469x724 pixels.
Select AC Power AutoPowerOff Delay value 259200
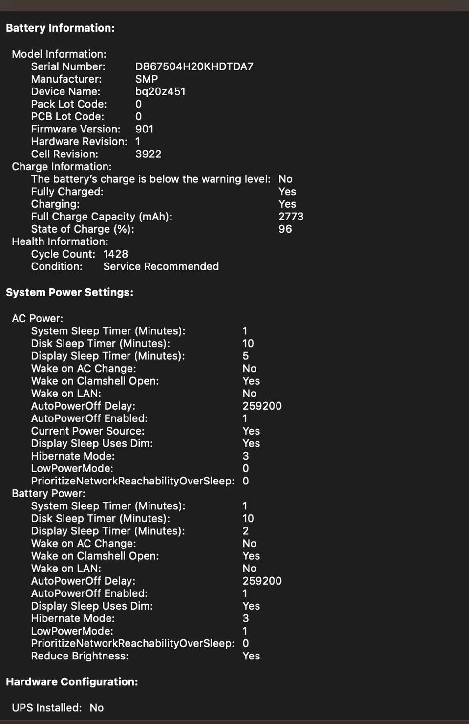point(262,406)
